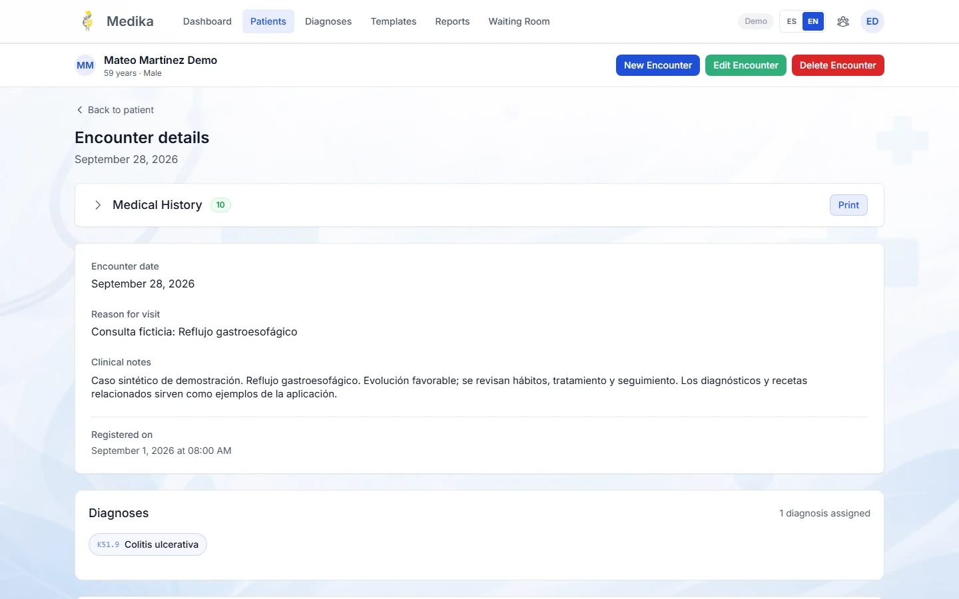Image resolution: width=959 pixels, height=599 pixels.
Task: Expand the Medical History section chevron
Action: tap(98, 205)
